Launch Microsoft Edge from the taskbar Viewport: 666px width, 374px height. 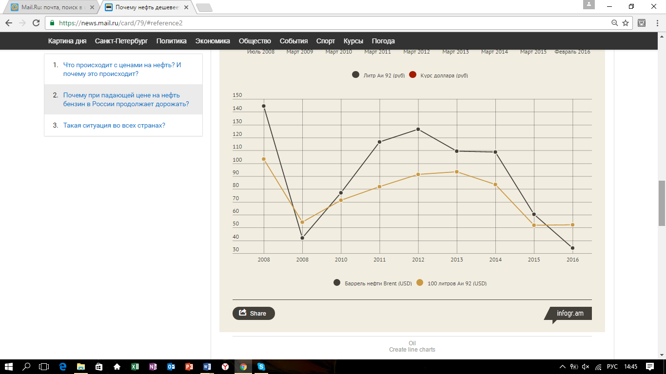(x=62, y=367)
